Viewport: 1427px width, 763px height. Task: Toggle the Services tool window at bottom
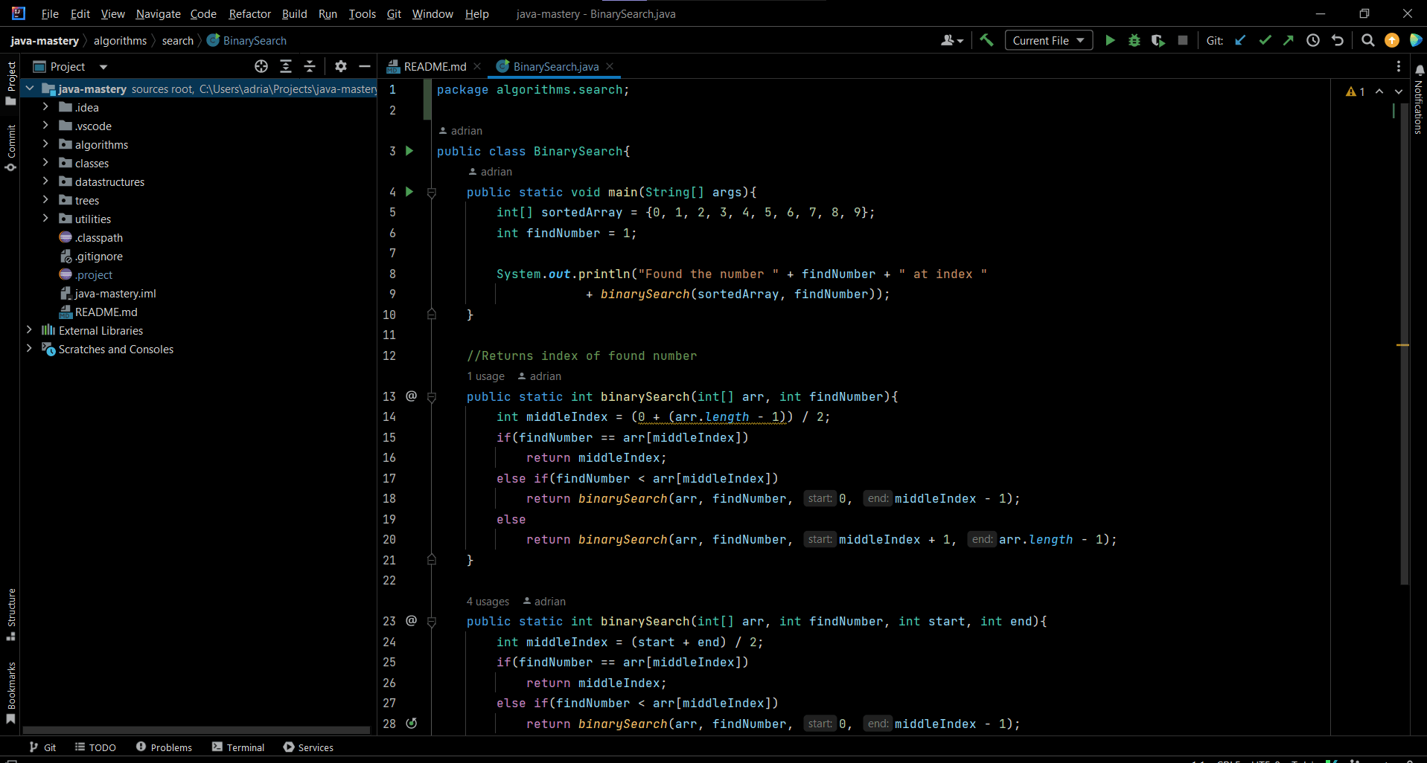tap(308, 747)
